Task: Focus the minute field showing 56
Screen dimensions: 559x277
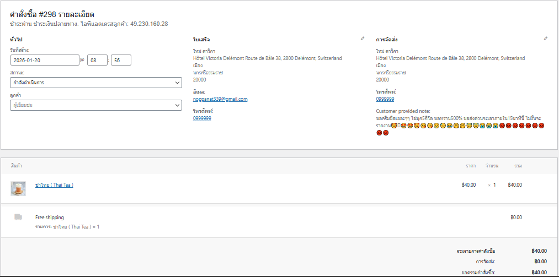Action: coord(121,61)
